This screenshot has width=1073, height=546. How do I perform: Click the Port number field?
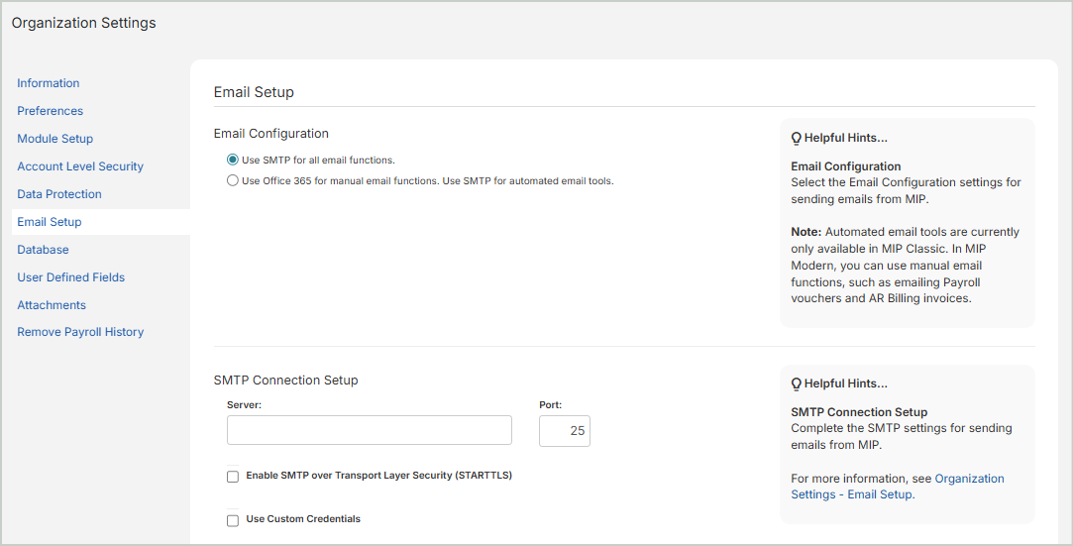[x=564, y=431]
